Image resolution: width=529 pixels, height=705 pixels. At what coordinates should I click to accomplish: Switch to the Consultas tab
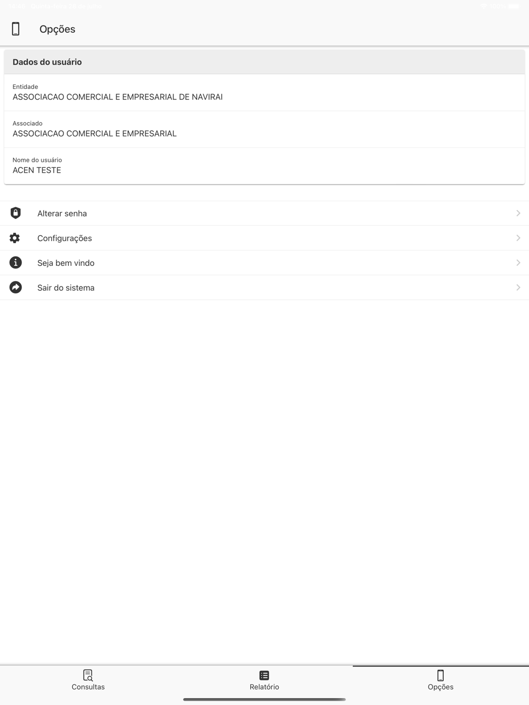click(x=88, y=680)
